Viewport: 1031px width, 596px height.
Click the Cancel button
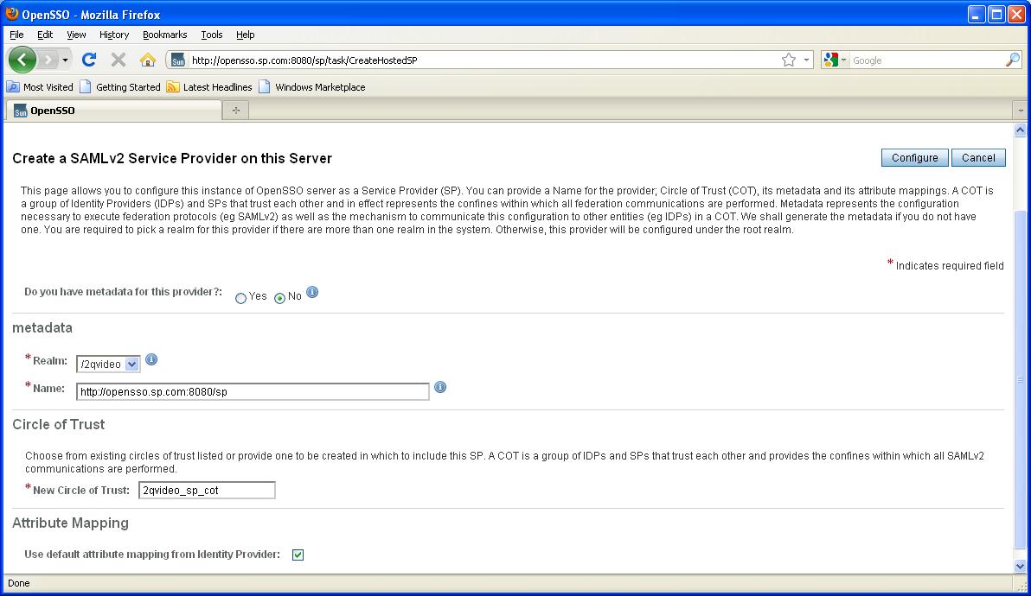tap(978, 157)
